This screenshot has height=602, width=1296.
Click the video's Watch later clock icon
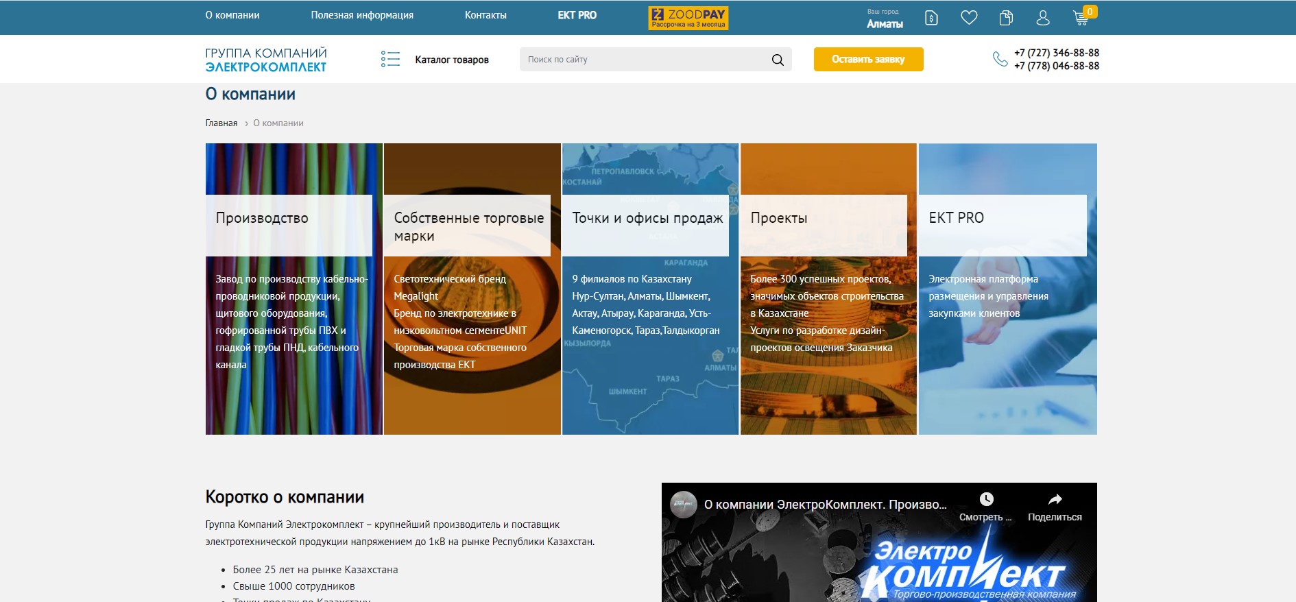(x=986, y=499)
